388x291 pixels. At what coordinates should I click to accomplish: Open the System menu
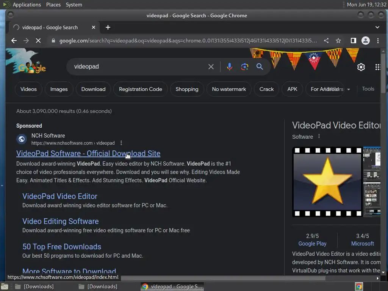pyautogui.click(x=74, y=5)
